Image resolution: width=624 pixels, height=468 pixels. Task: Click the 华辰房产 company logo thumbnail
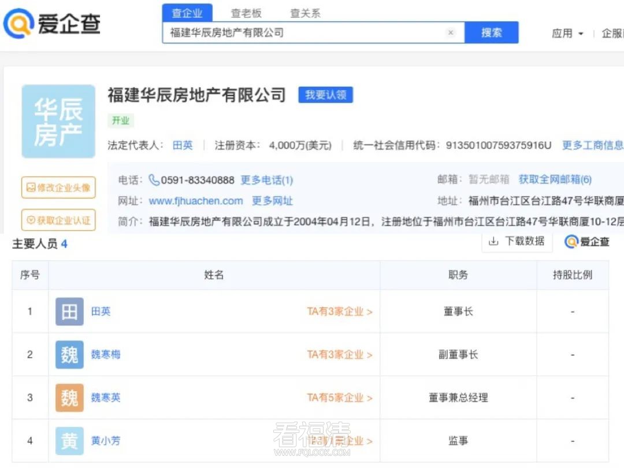click(x=58, y=121)
